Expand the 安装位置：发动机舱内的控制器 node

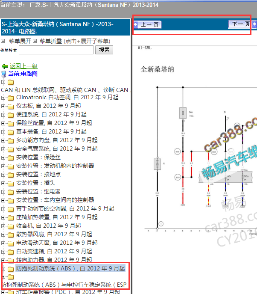(3, 166)
